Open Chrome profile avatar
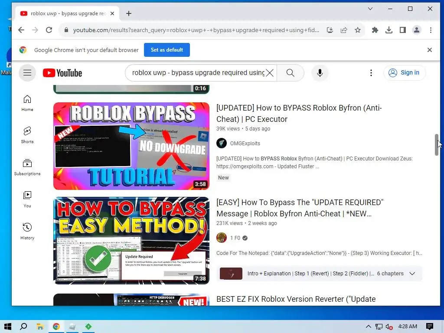Image resolution: width=444 pixels, height=333 pixels. pos(417,30)
